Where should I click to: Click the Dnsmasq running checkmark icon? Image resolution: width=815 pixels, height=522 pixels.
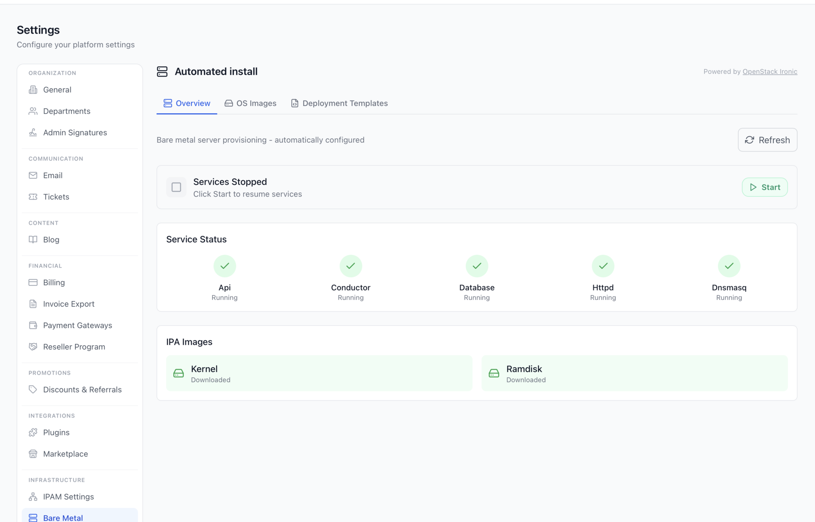[729, 266]
